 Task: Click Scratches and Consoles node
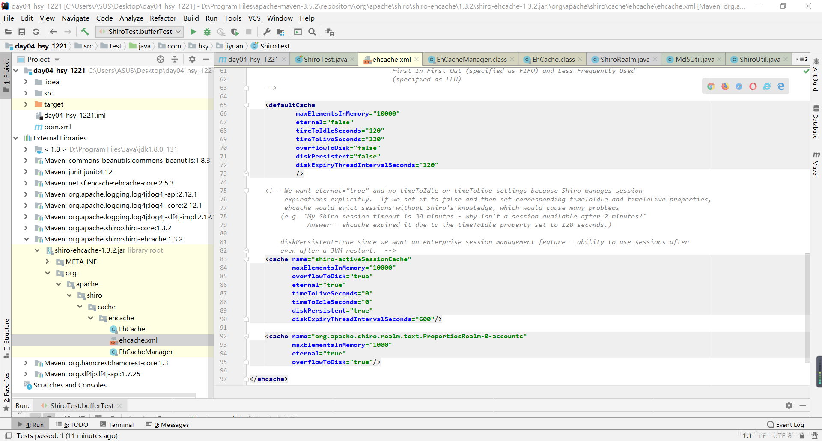70,385
